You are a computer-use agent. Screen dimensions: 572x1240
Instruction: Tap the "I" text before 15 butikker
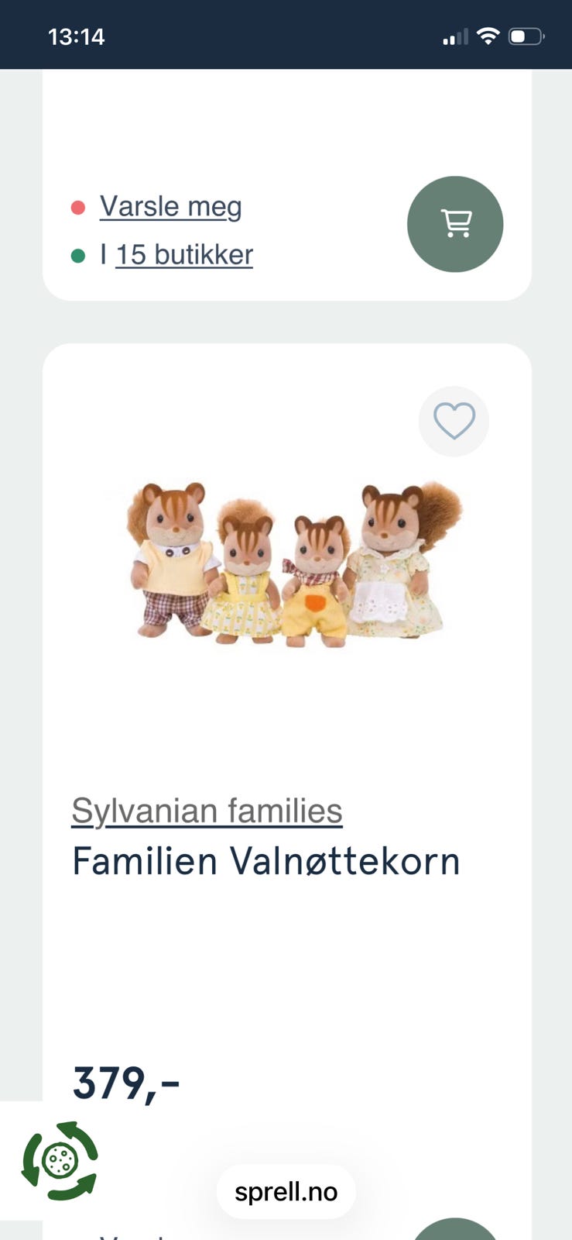tap(104, 255)
